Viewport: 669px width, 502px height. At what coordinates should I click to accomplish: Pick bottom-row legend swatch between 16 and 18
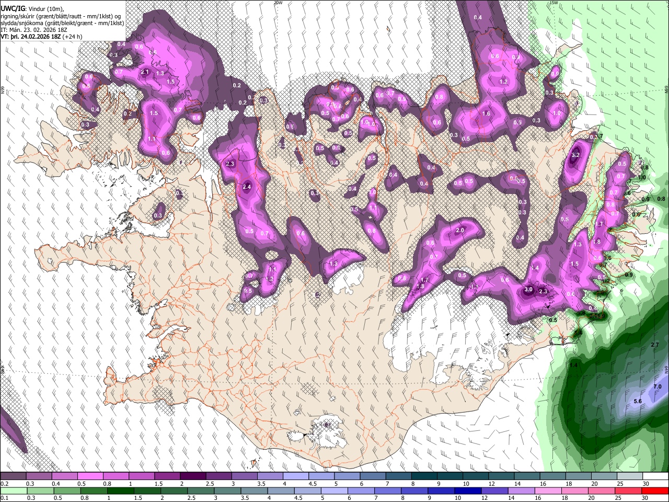point(548,491)
